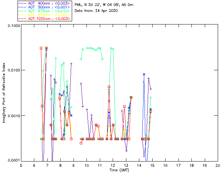Click the PML station location text
The height and width of the screenshot is (179, 224).
click(104, 5)
